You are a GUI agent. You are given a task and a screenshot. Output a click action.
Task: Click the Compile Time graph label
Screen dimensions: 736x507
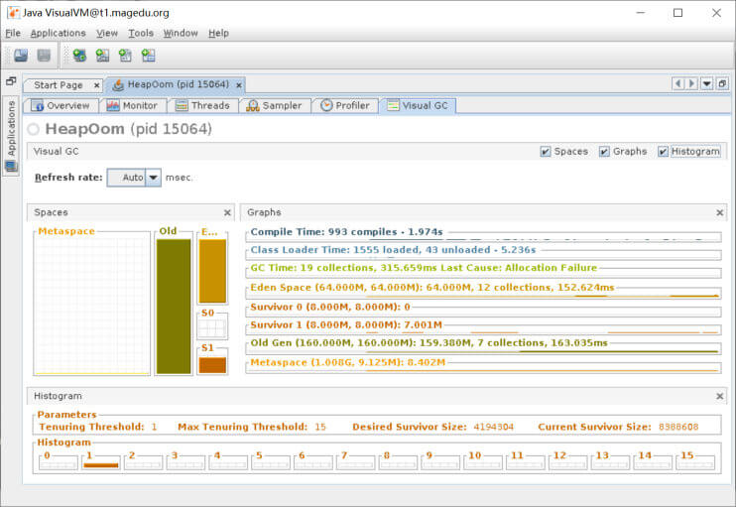point(346,232)
